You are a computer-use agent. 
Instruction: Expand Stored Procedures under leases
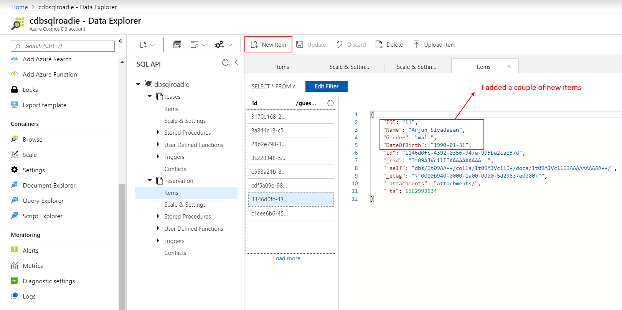(x=158, y=132)
